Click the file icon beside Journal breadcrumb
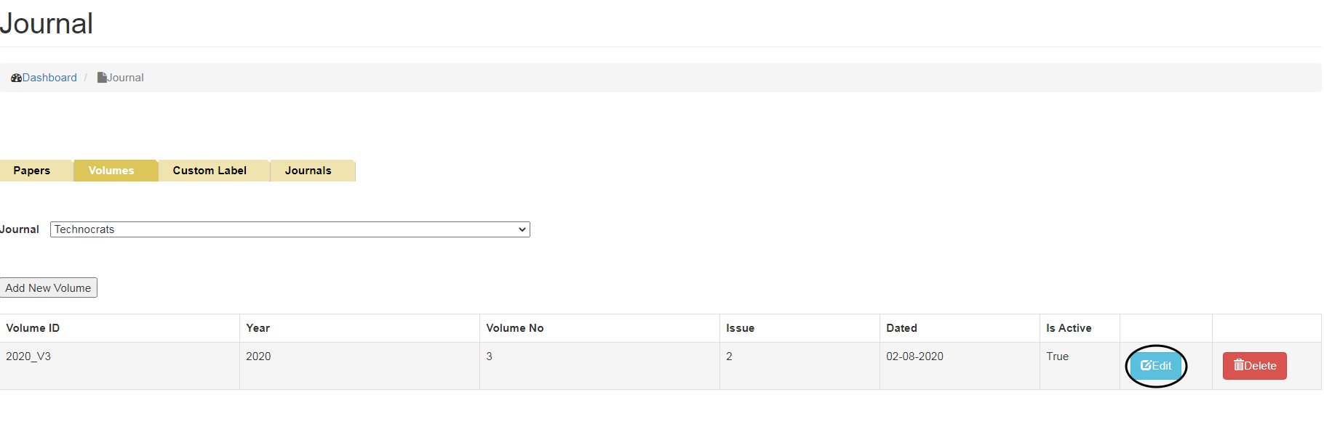Image resolution: width=1324 pixels, height=424 pixels. 102,78
